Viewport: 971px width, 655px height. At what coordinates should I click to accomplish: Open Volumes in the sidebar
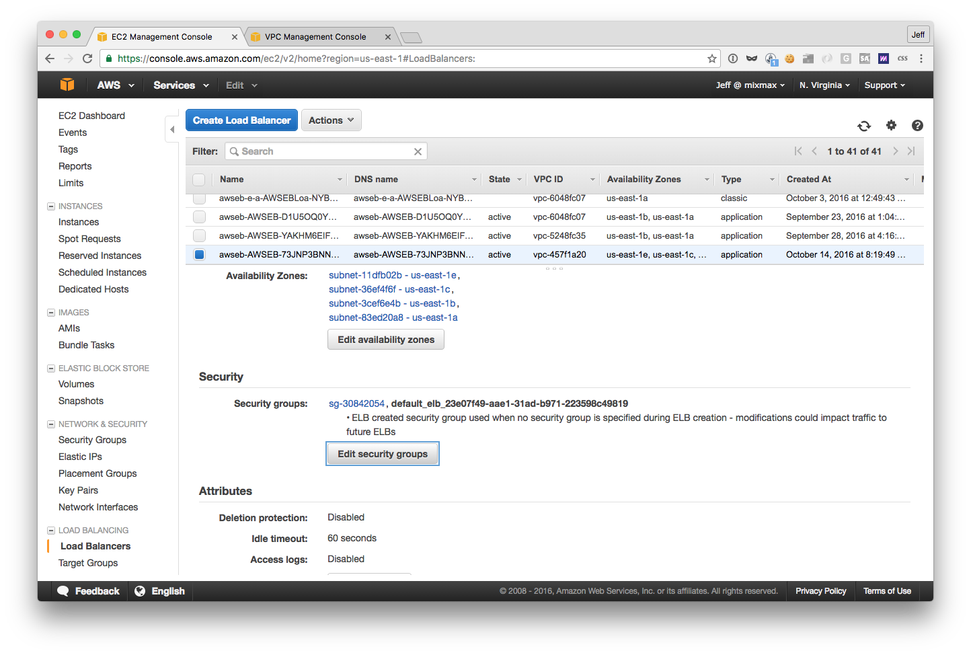point(76,384)
